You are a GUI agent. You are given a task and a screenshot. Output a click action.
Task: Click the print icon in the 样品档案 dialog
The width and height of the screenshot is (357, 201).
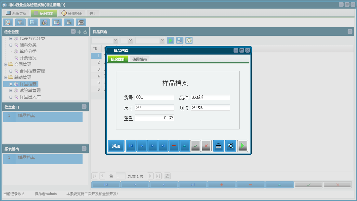tap(218, 146)
